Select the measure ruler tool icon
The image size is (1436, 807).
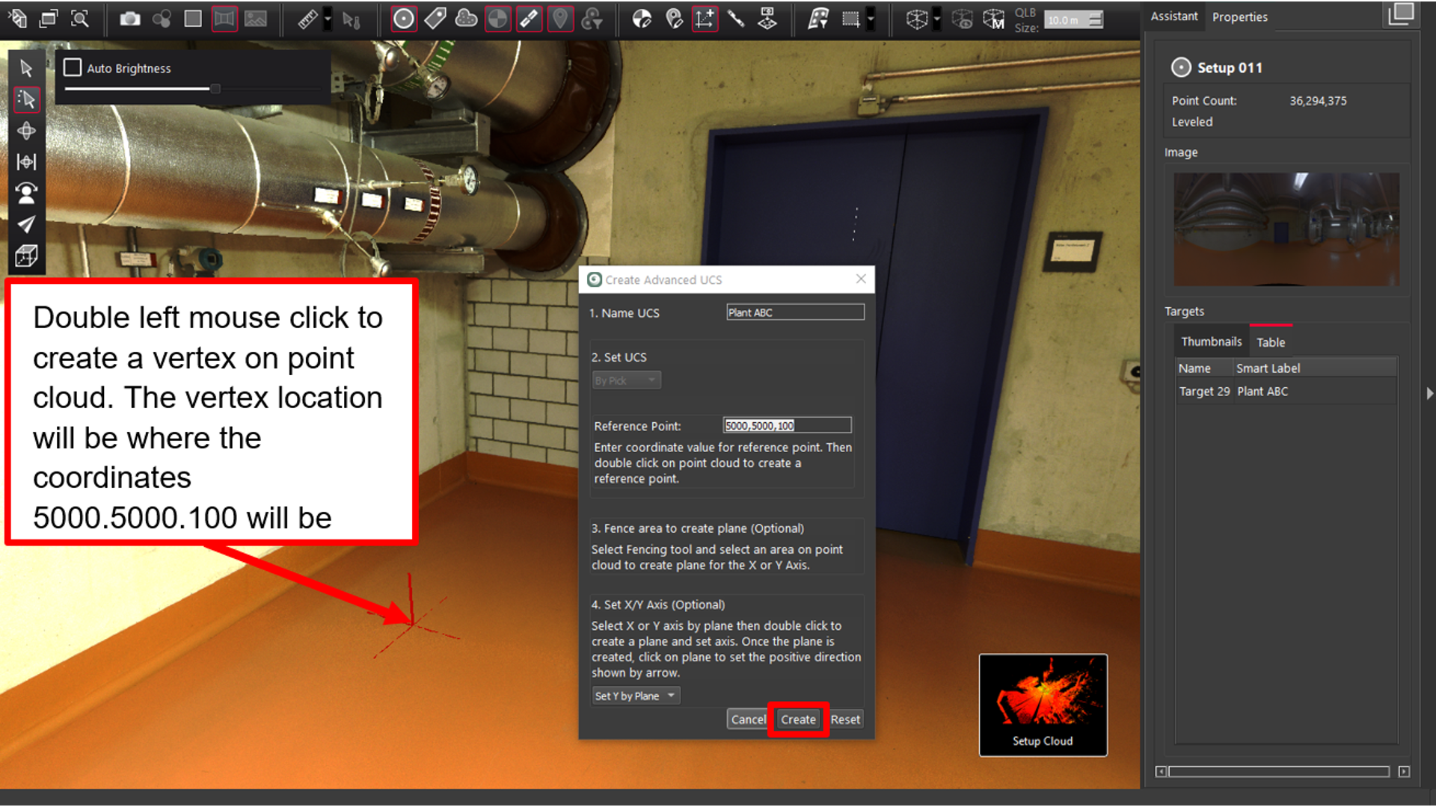[307, 19]
